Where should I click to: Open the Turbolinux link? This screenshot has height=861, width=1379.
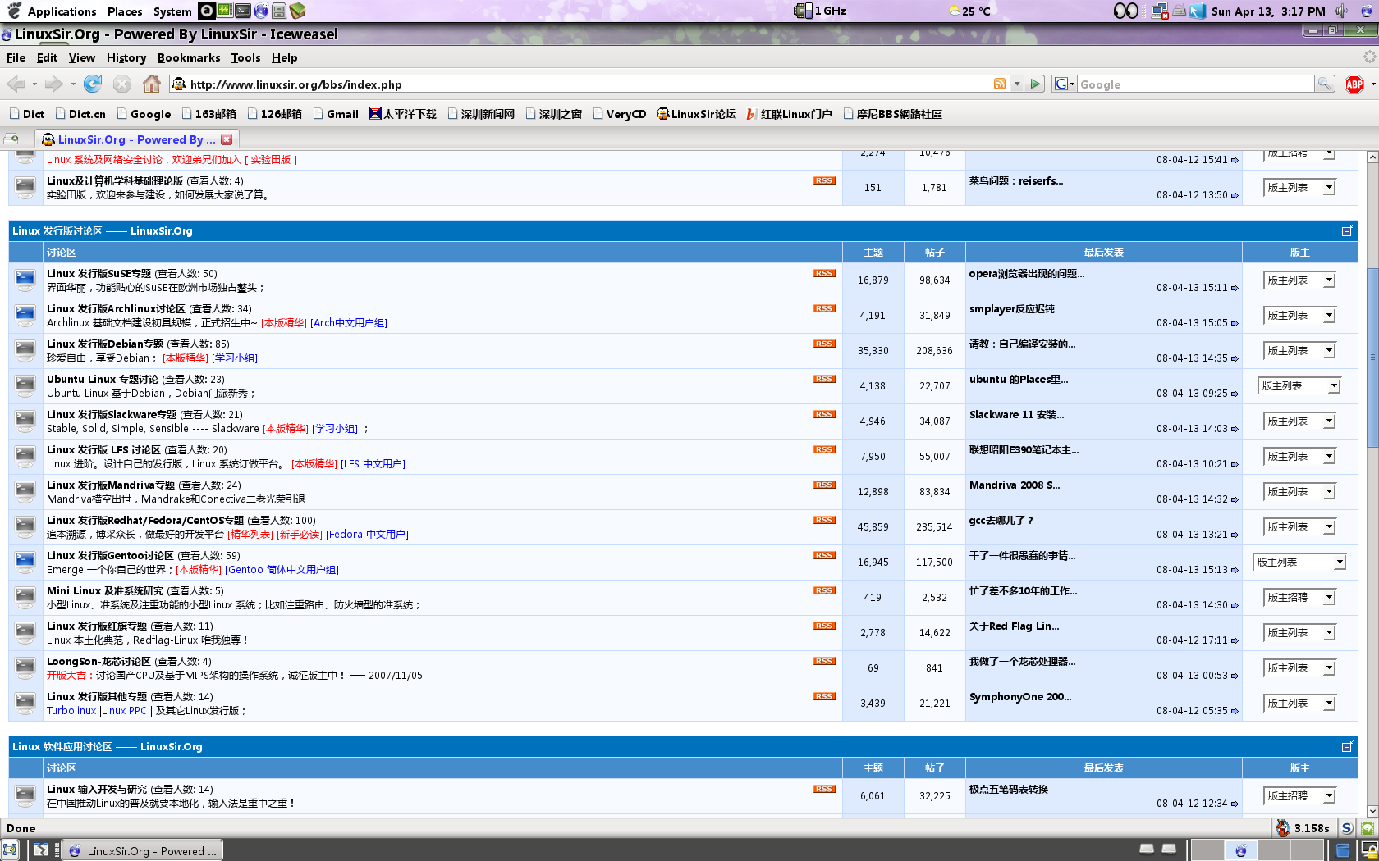point(71,711)
